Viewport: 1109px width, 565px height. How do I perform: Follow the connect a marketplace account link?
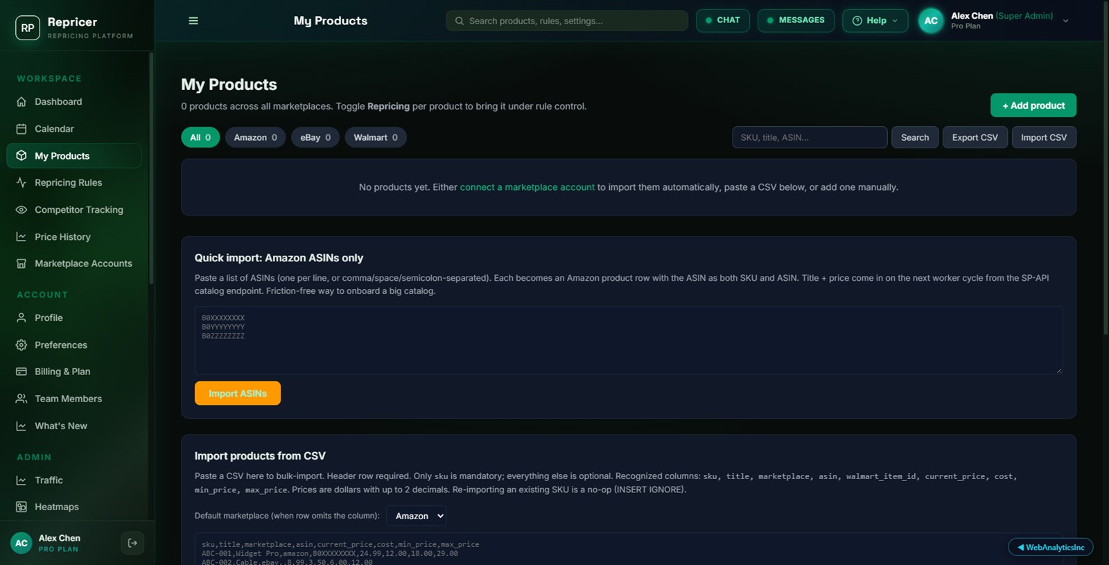coord(527,187)
